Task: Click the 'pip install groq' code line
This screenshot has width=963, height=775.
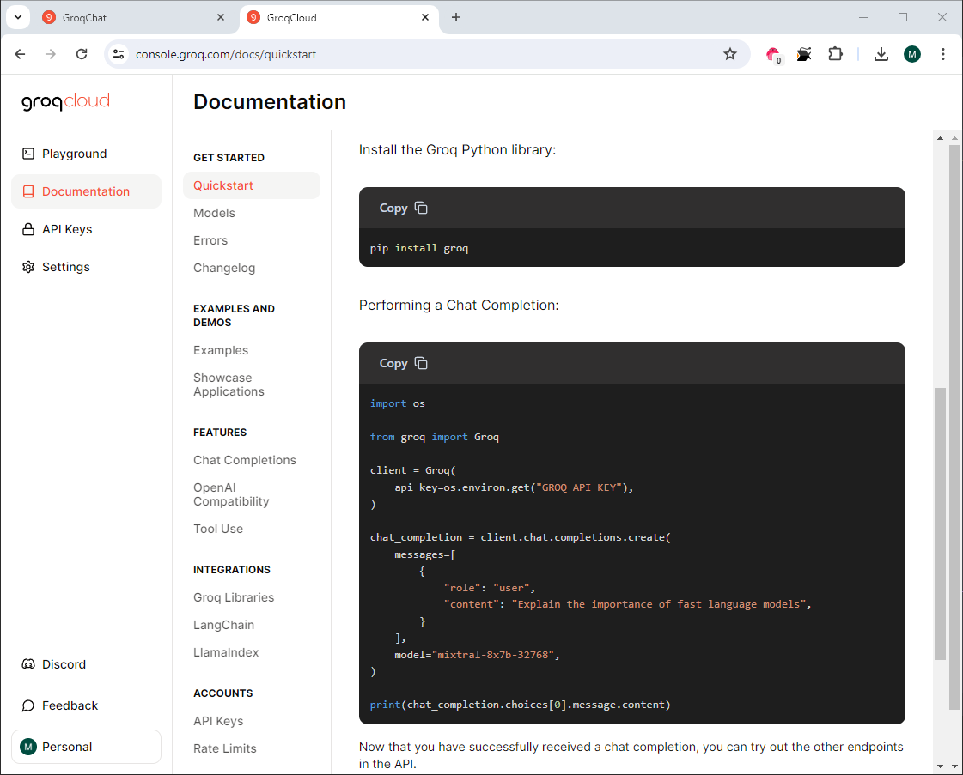Action: pos(419,248)
